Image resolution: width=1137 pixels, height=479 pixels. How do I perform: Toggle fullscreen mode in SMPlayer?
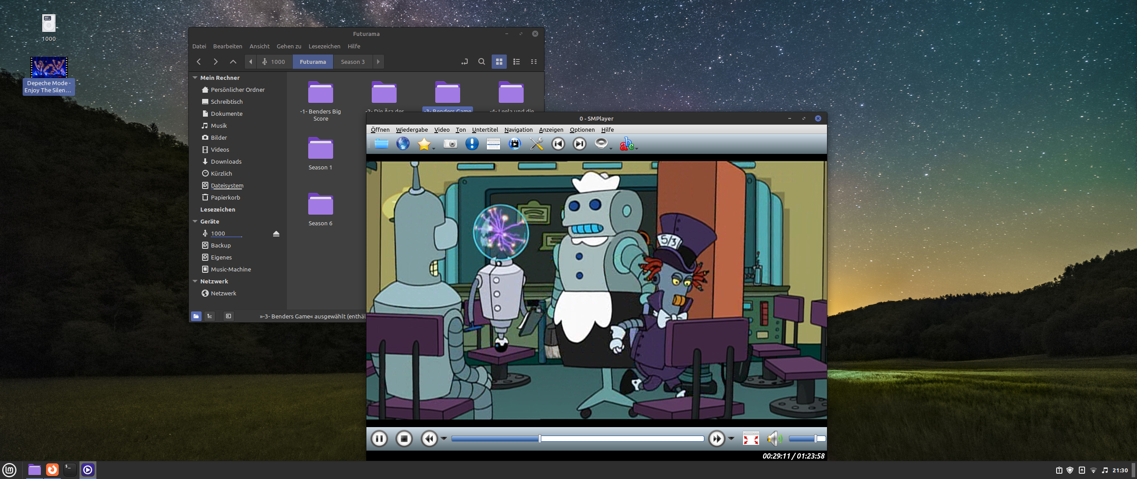[751, 439]
